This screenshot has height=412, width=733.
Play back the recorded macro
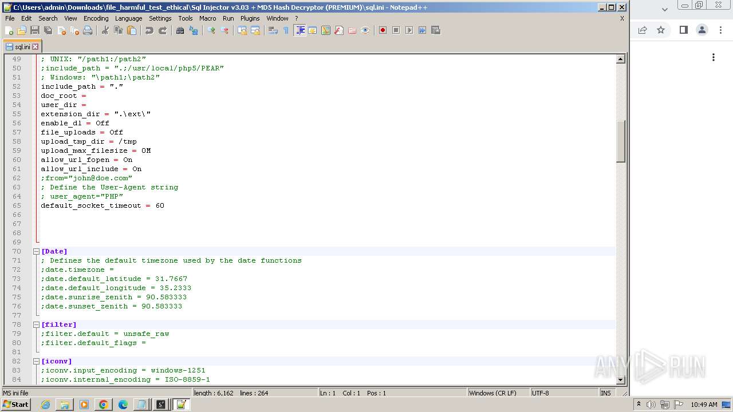pyautogui.click(x=409, y=30)
